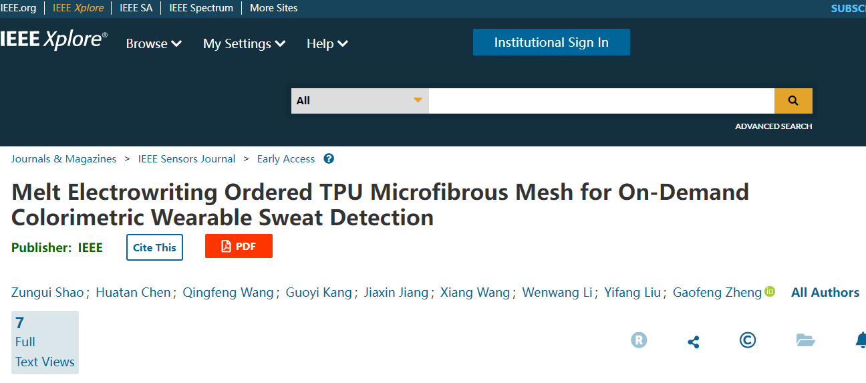Click the share icon
This screenshot has width=866, height=383.
(x=694, y=342)
